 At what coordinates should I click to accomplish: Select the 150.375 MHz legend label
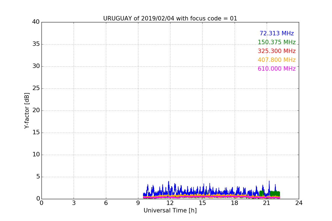(277, 42)
